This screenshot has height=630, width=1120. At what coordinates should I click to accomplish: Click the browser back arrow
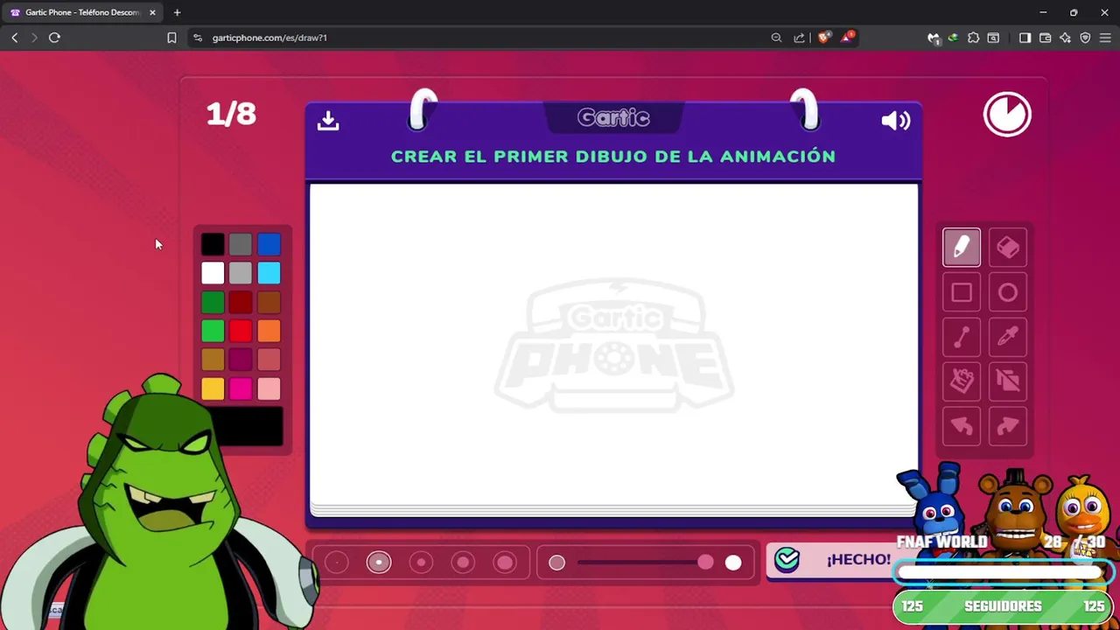tap(15, 38)
